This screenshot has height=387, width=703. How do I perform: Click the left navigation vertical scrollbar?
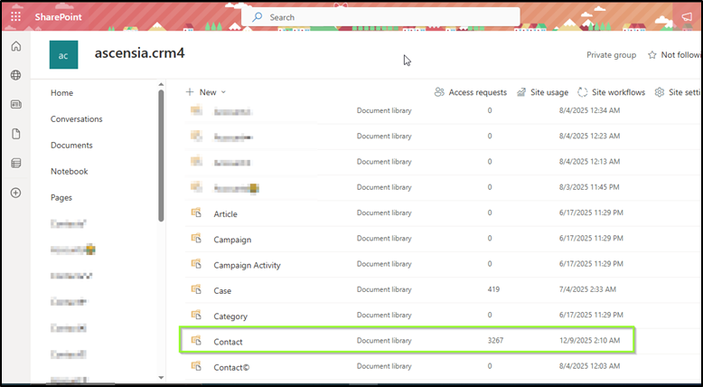[x=161, y=154]
